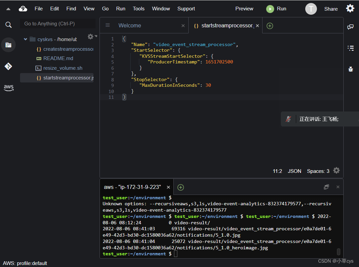
Task: Click the terminal prompt cursor
Action: tap(176, 254)
